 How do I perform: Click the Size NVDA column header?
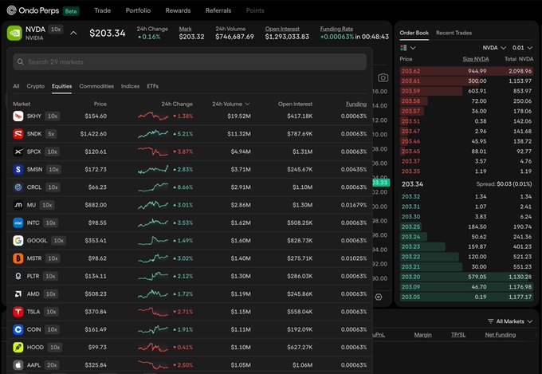pyautogui.click(x=476, y=59)
